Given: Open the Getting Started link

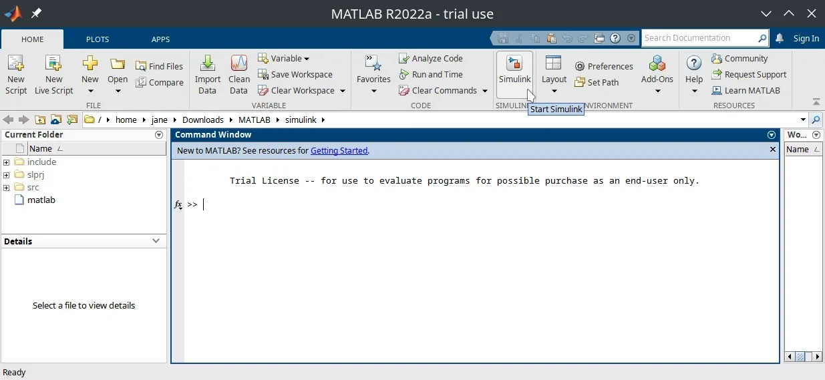Looking at the screenshot, I should [x=339, y=151].
